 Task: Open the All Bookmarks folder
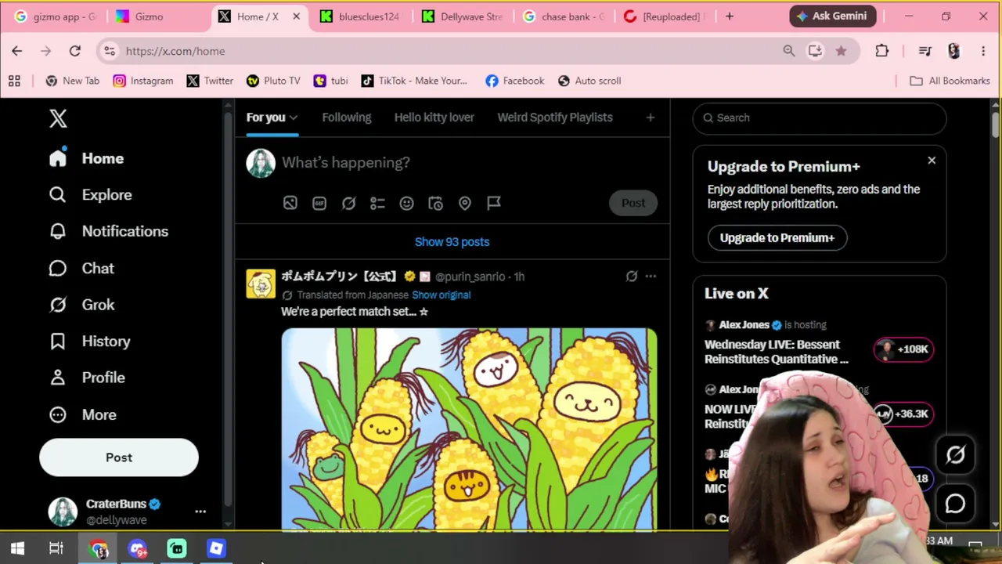pyautogui.click(x=950, y=81)
